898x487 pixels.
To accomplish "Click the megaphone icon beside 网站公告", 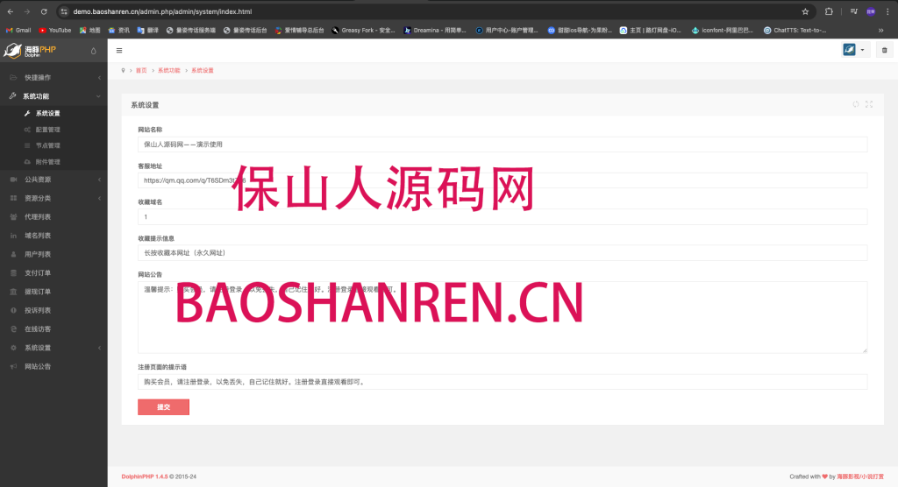I will (x=13, y=366).
